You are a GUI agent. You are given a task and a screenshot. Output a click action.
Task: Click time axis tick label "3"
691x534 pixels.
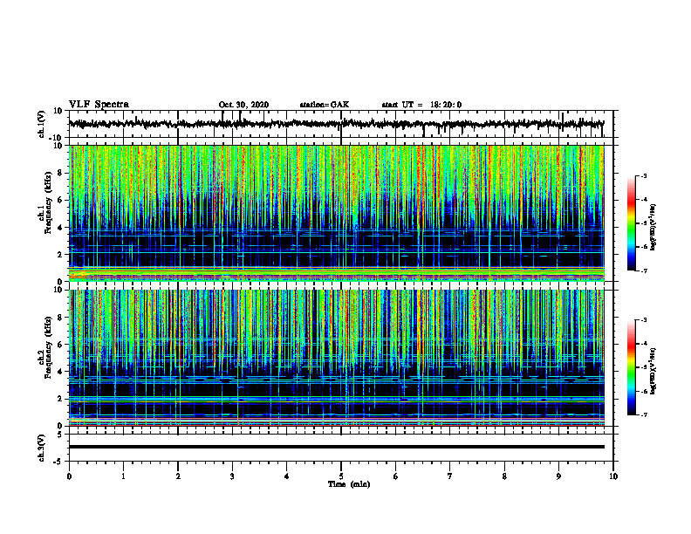pos(232,476)
